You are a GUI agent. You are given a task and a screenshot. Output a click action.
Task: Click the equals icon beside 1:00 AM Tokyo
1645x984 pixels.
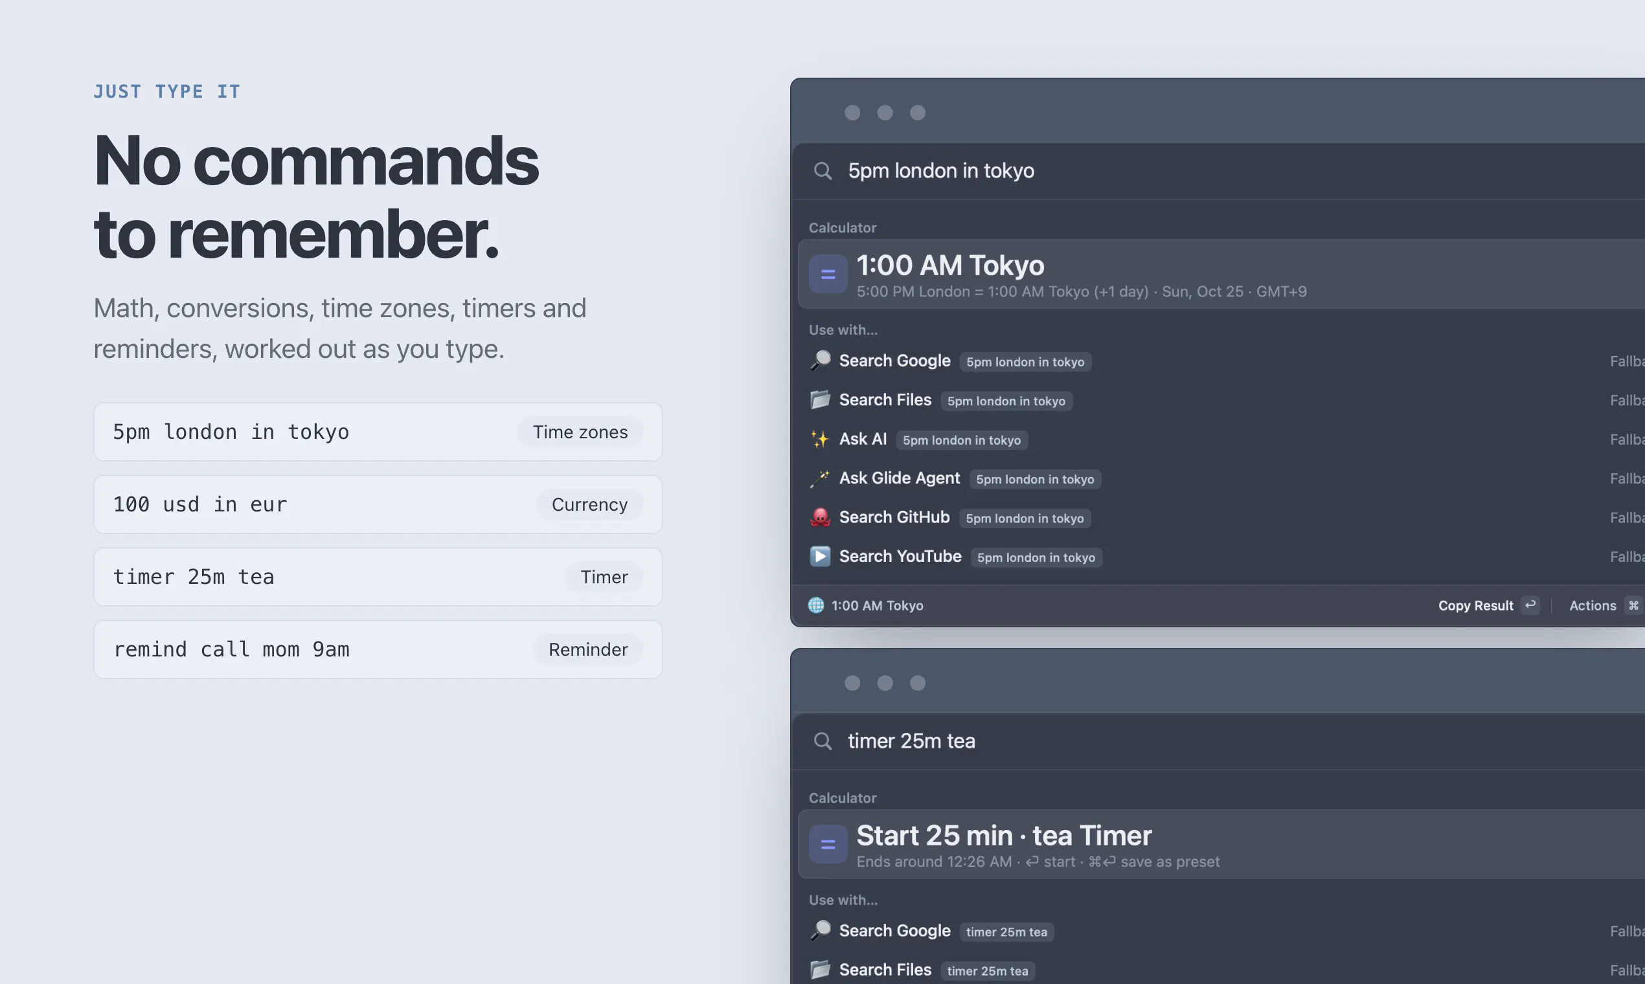pyautogui.click(x=828, y=274)
